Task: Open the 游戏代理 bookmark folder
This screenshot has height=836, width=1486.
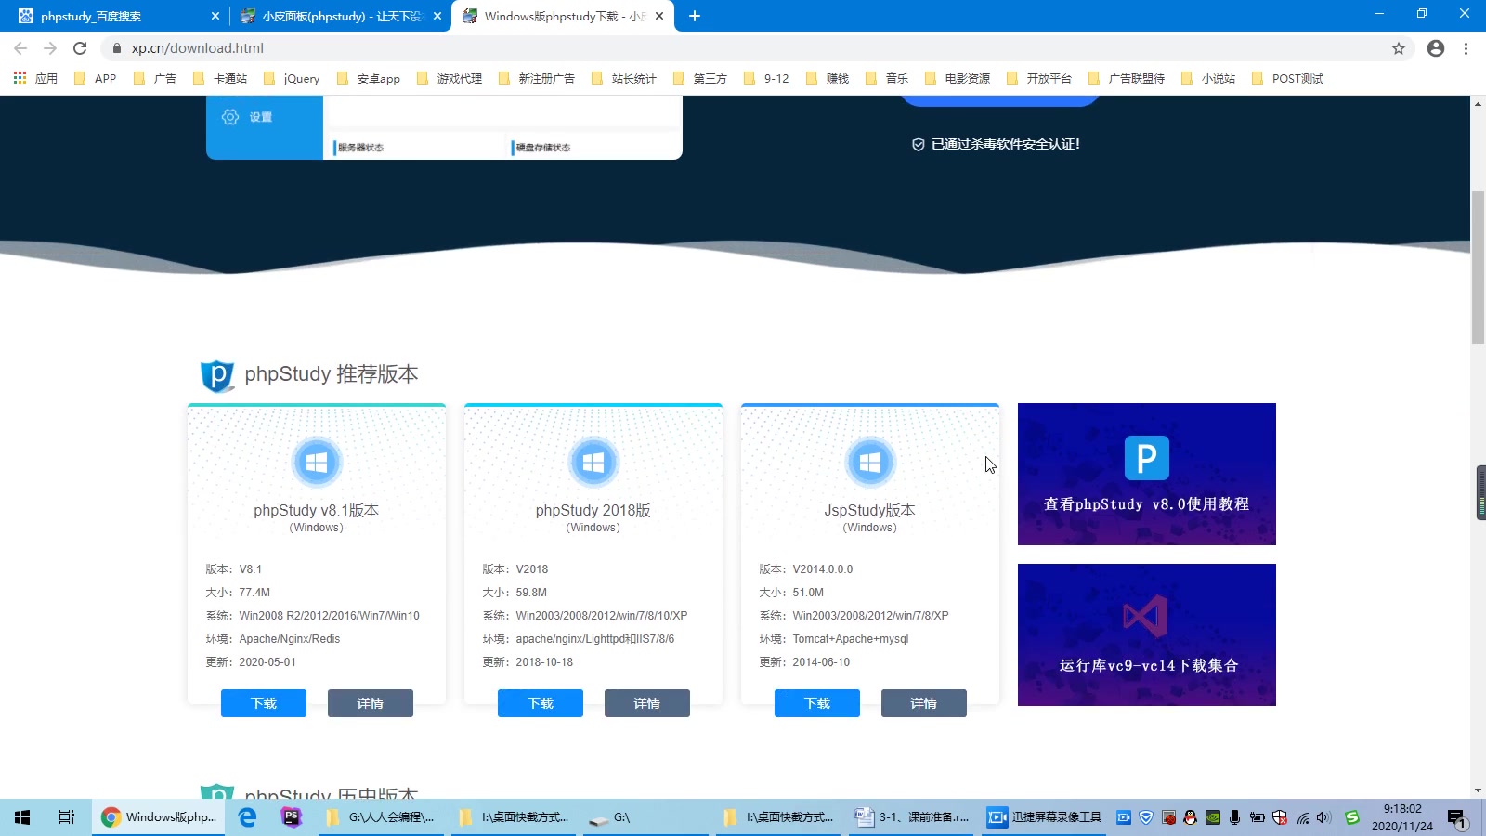Action: [450, 78]
